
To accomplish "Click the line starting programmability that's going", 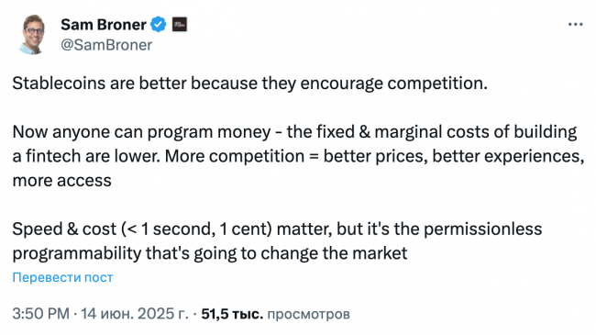I will (x=210, y=253).
